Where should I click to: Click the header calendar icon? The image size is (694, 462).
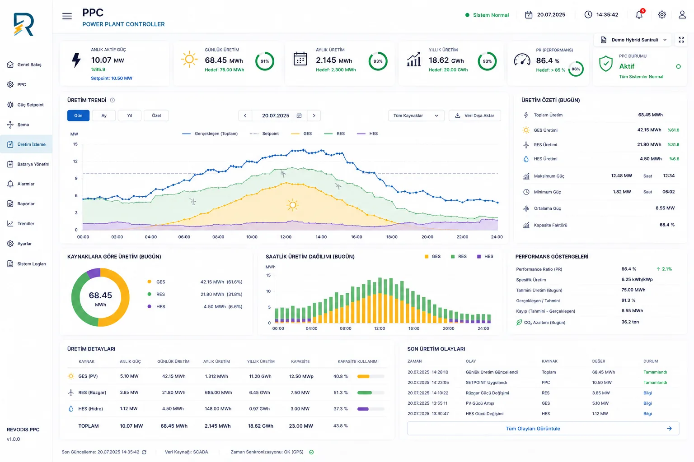coord(529,15)
